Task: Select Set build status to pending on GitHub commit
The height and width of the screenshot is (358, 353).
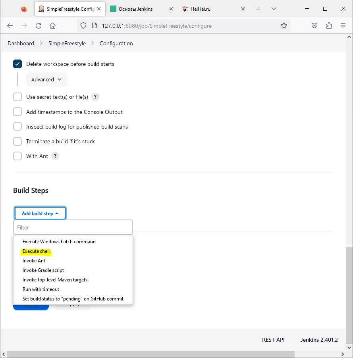Action: (73, 299)
